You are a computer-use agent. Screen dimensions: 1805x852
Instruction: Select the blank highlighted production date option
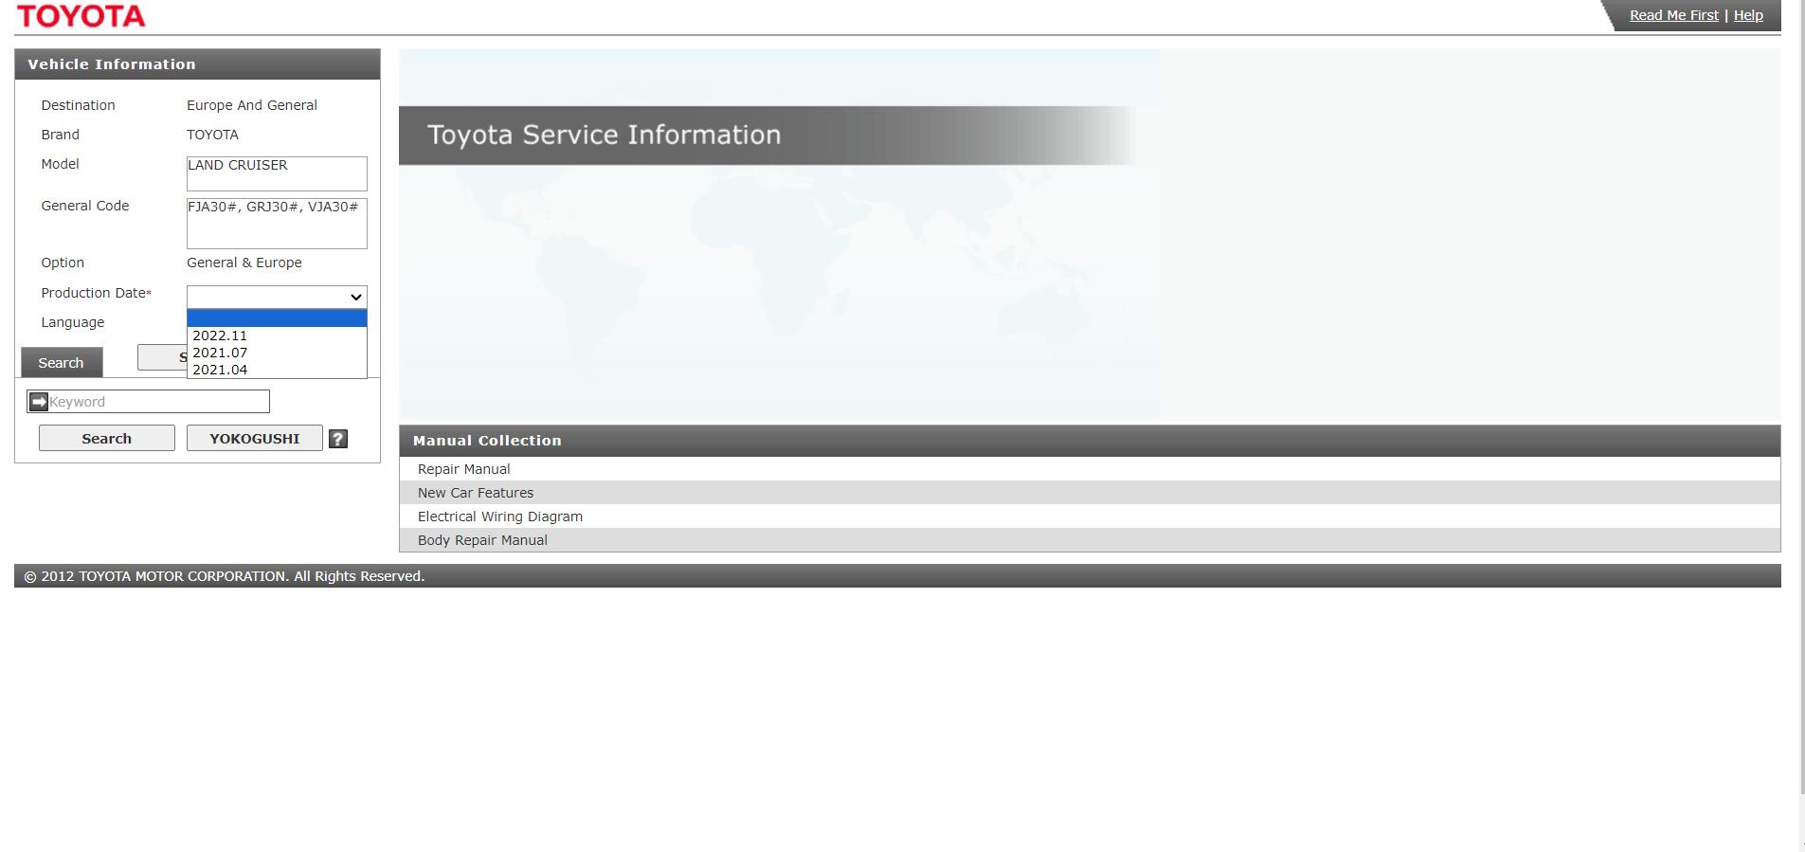(x=277, y=318)
